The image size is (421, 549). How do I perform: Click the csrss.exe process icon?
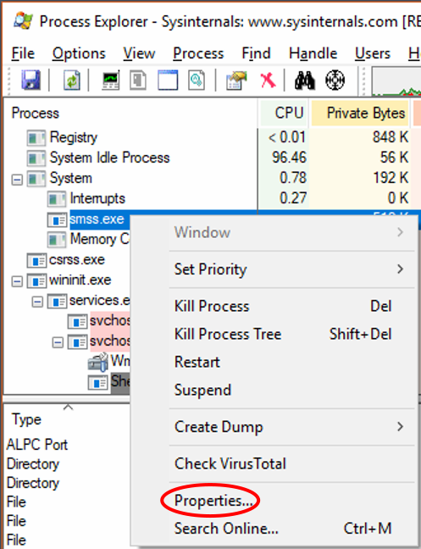36,260
